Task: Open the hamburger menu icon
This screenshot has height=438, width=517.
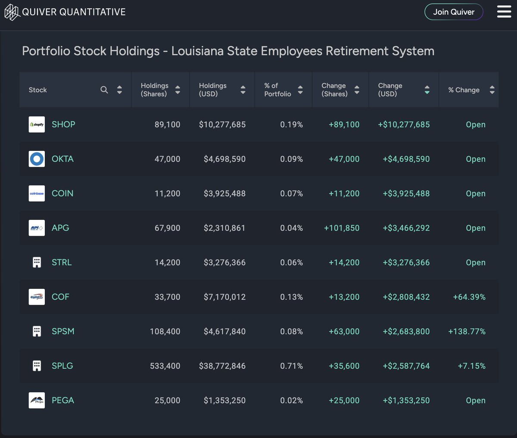Action: tap(504, 12)
